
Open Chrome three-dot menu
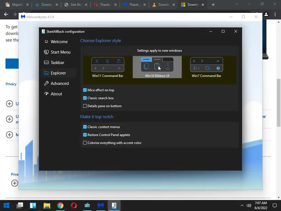[x=275, y=14]
